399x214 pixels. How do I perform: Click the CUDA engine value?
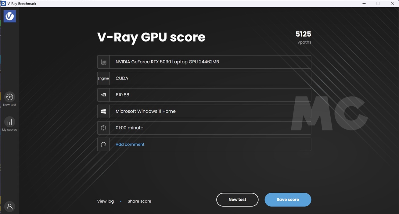[x=122, y=78]
